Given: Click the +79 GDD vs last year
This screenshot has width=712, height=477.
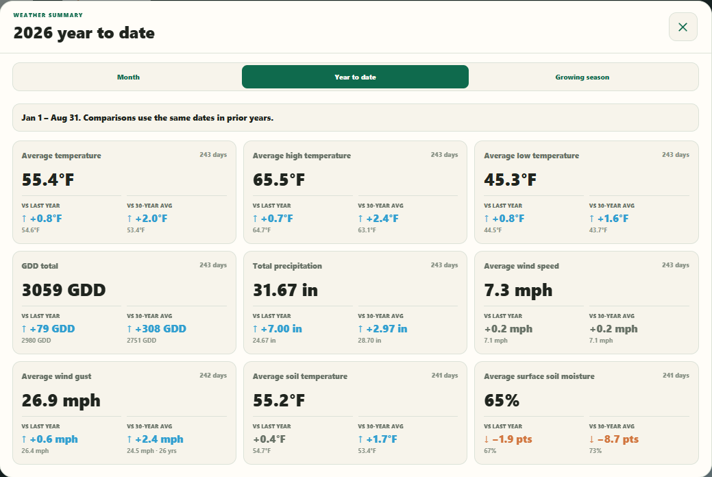Looking at the screenshot, I should tap(48, 329).
